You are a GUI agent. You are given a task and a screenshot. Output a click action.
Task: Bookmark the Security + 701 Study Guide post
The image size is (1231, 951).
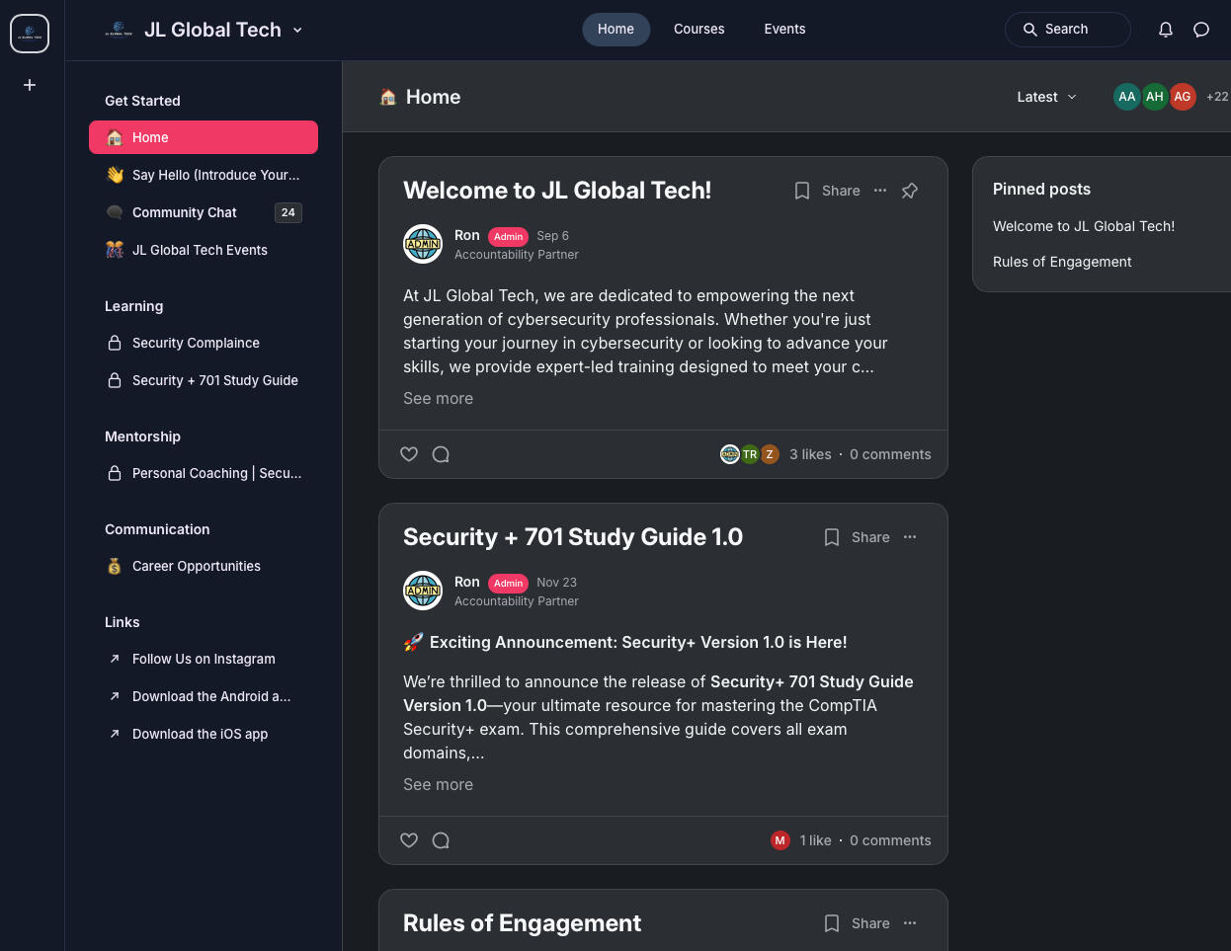832,537
